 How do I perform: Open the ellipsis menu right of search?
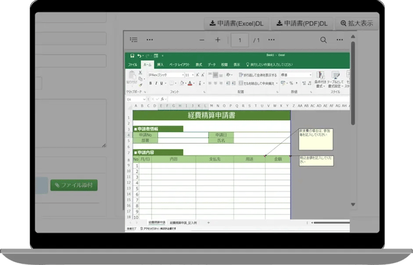[x=339, y=39]
